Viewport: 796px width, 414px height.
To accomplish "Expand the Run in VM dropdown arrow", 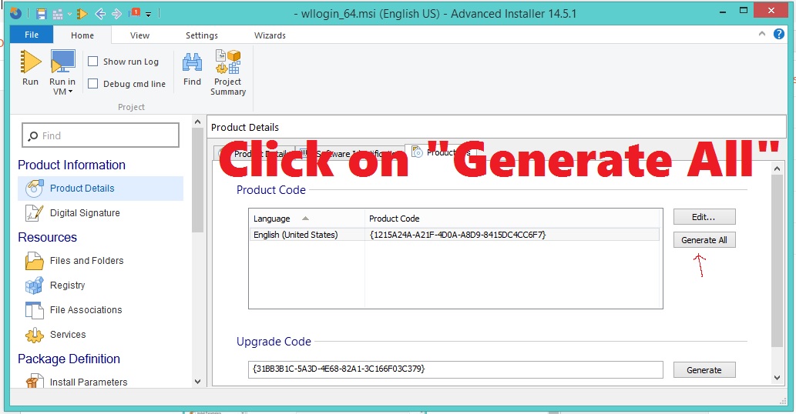I will [70, 92].
